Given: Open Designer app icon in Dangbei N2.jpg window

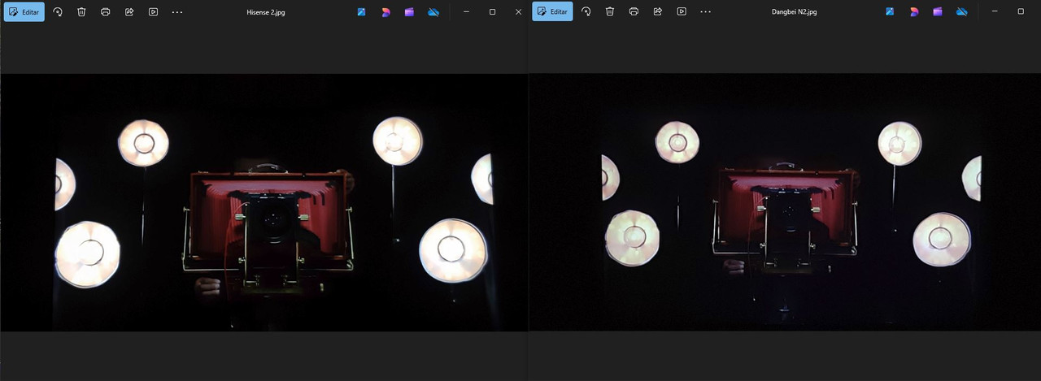Looking at the screenshot, I should click(x=891, y=12).
